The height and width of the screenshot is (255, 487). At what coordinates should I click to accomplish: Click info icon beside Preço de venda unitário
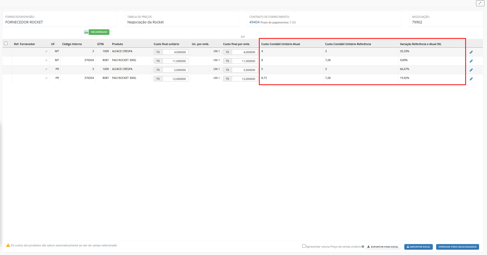[x=363, y=247]
